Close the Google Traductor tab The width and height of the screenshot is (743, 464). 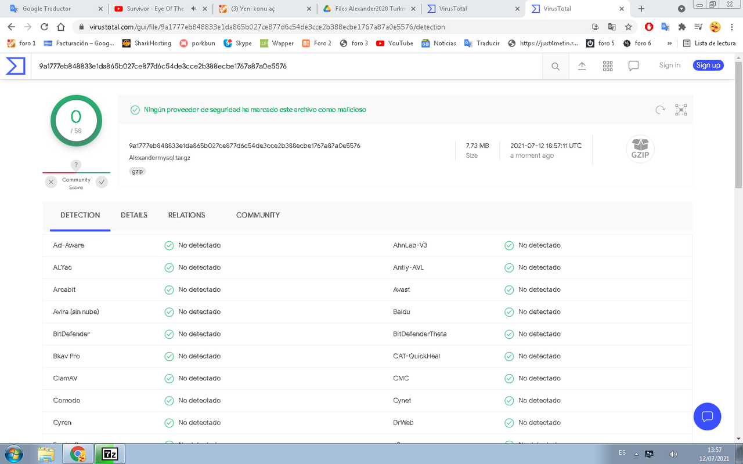[100, 9]
